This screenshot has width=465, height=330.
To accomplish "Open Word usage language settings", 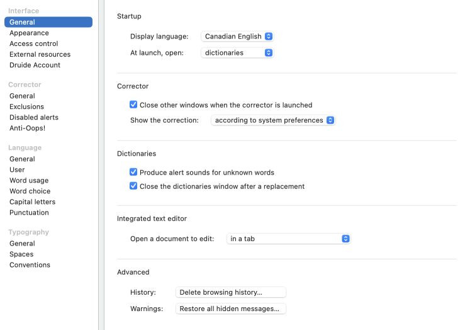I will [29, 181].
